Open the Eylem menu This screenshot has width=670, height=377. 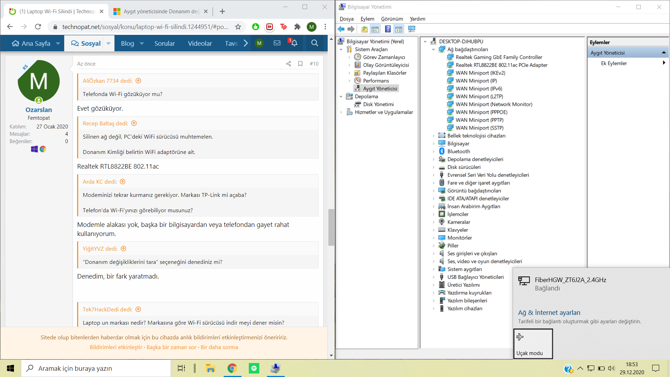[367, 19]
